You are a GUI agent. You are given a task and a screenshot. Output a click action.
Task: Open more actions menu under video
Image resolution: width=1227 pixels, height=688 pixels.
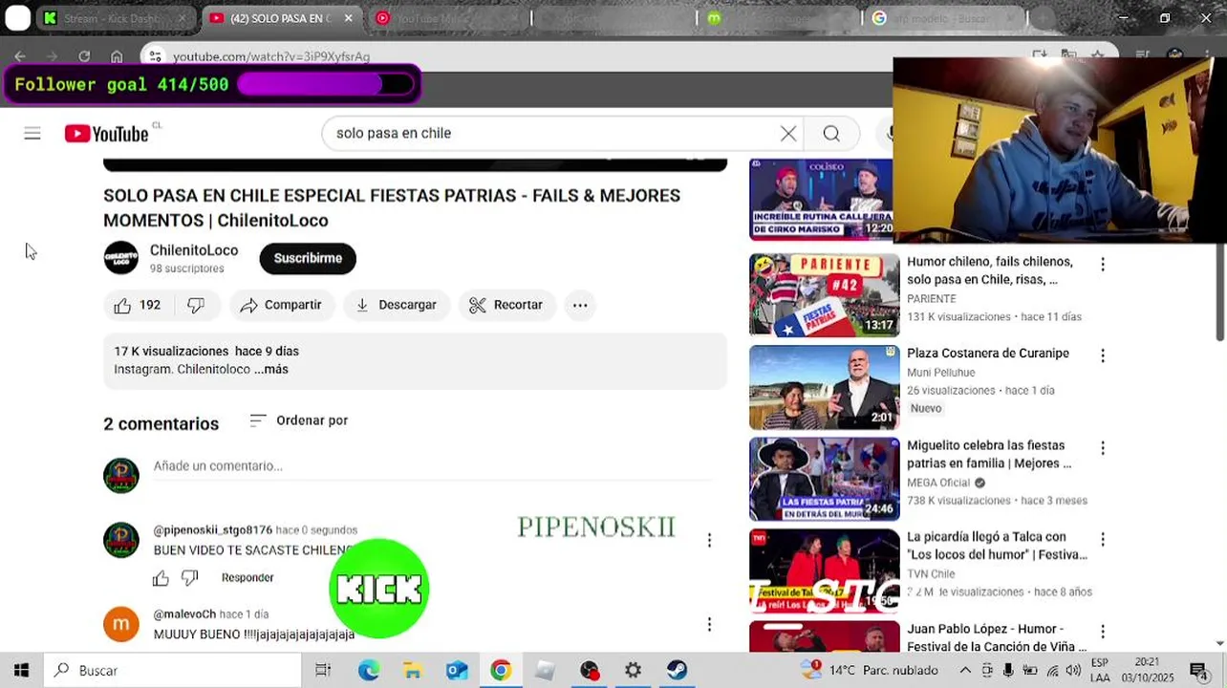pyautogui.click(x=580, y=305)
